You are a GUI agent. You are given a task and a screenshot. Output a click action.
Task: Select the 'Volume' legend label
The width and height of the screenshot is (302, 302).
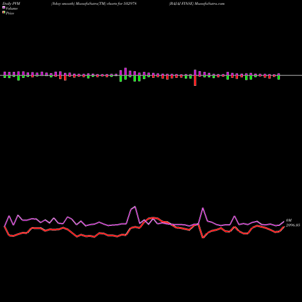11,8
